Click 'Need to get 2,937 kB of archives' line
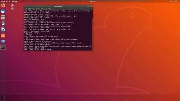 pos(38,41)
